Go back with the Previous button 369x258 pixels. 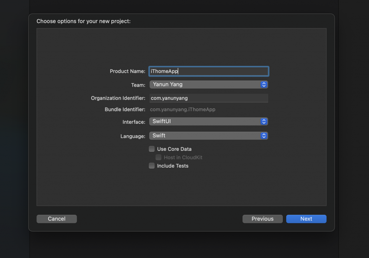pyautogui.click(x=262, y=219)
